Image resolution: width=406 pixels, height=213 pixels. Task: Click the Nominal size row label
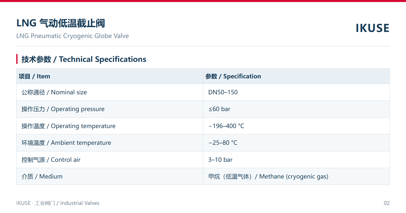tap(54, 92)
